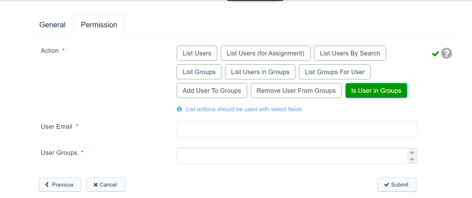Screen dimensions: 472x198
Task: Click the Action field label
Action: [x=50, y=51]
